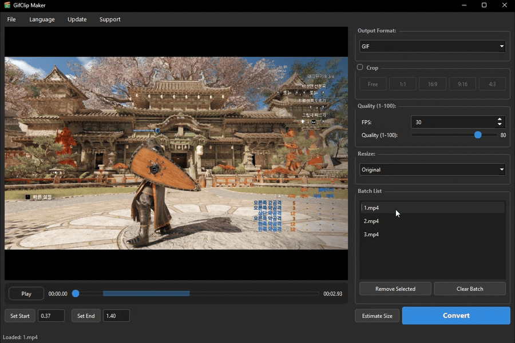Open the Language menu
This screenshot has width=515, height=343.
(42, 19)
